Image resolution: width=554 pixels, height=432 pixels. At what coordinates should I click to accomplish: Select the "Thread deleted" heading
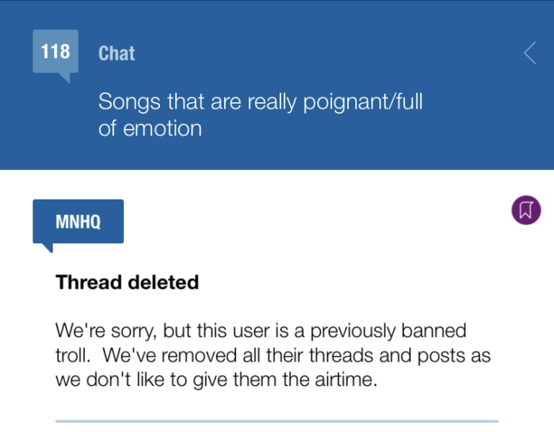[127, 282]
